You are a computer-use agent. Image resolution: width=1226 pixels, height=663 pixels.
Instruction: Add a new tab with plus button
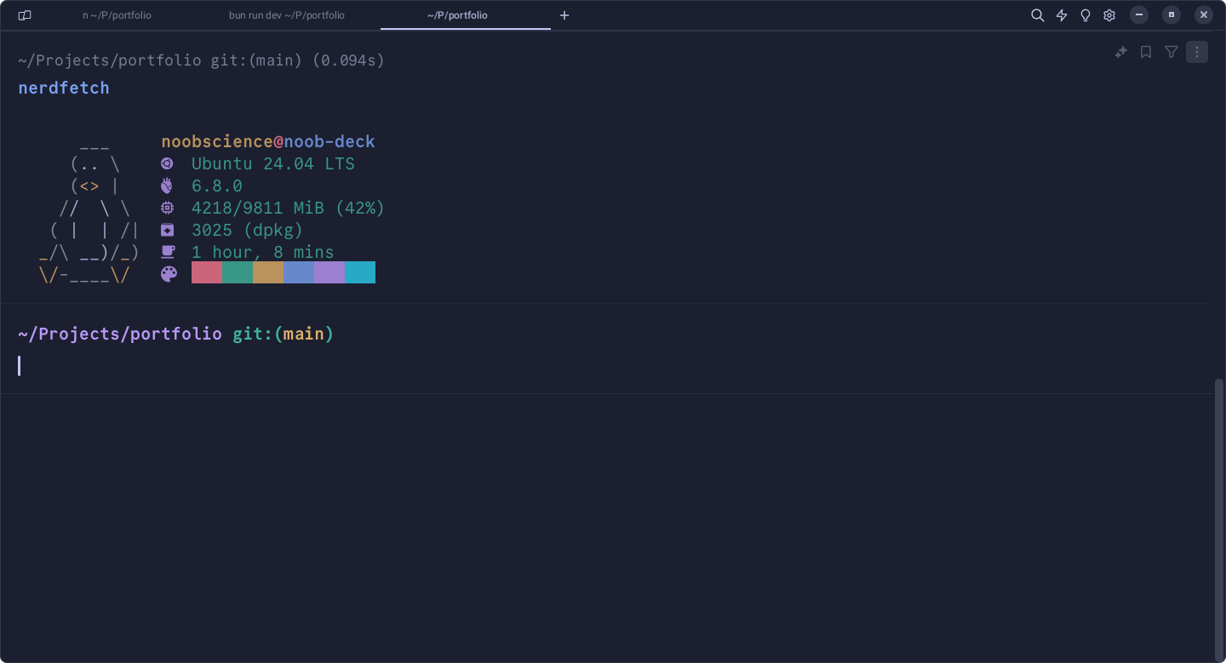coord(564,15)
